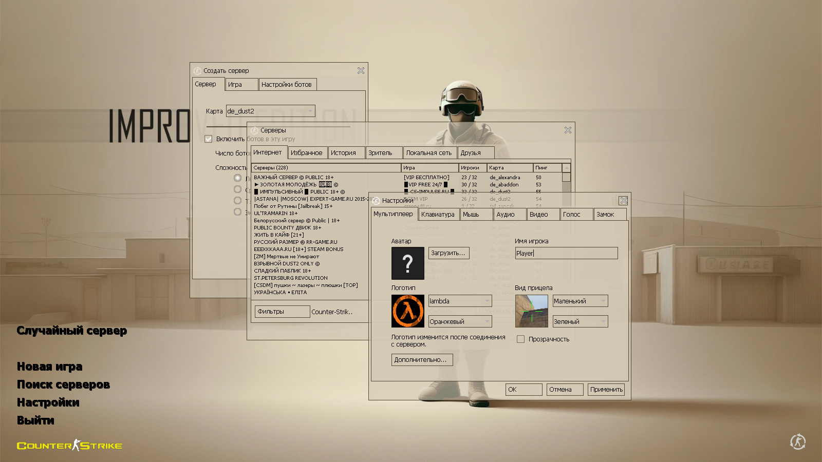Viewport: 822px width, 462px height.
Task: Close the Серверы server browser window
Action: [x=568, y=130]
